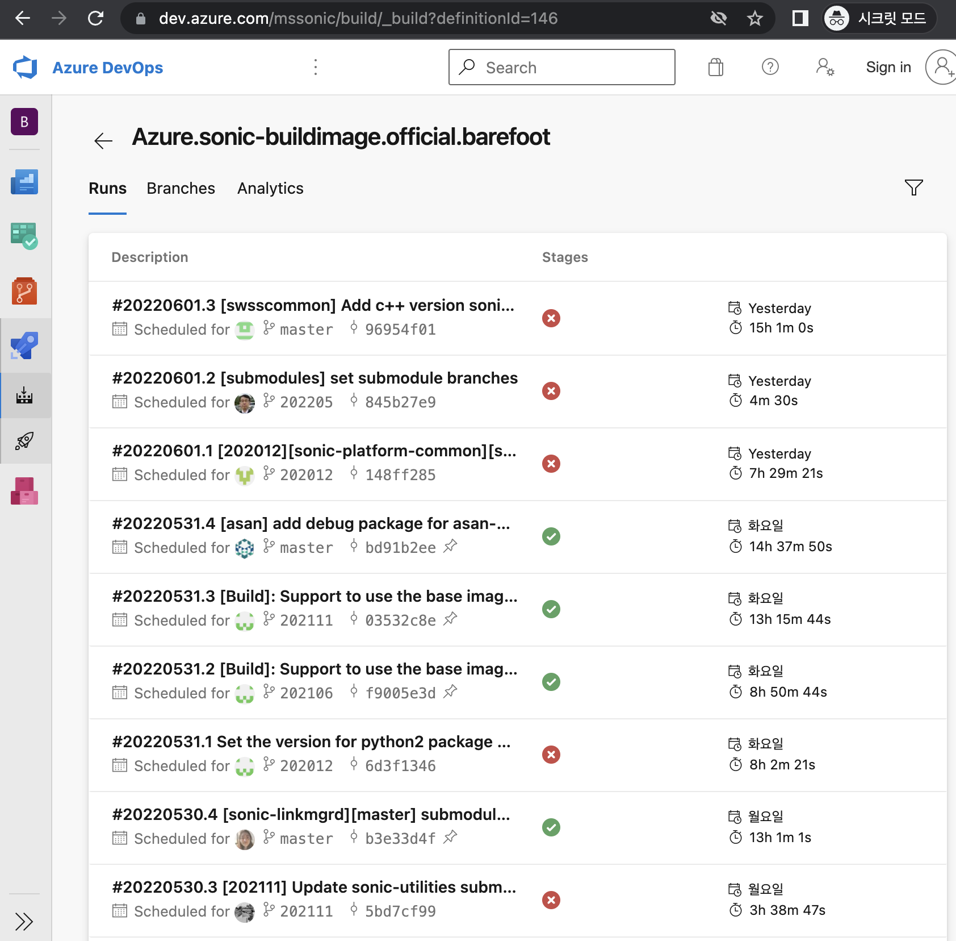Viewport: 956px width, 941px height.
Task: Open Boards in the sidebar
Action: click(24, 236)
